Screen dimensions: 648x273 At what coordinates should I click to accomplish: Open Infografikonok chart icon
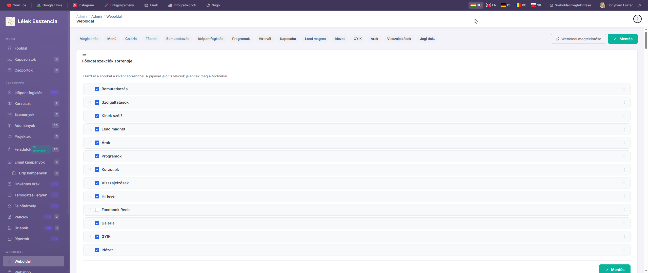170,5
